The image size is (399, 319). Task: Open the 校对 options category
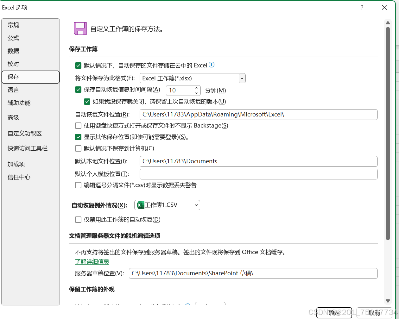pyautogui.click(x=30, y=64)
